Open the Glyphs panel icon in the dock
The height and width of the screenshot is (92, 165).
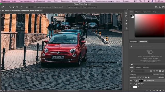(x=126, y=28)
